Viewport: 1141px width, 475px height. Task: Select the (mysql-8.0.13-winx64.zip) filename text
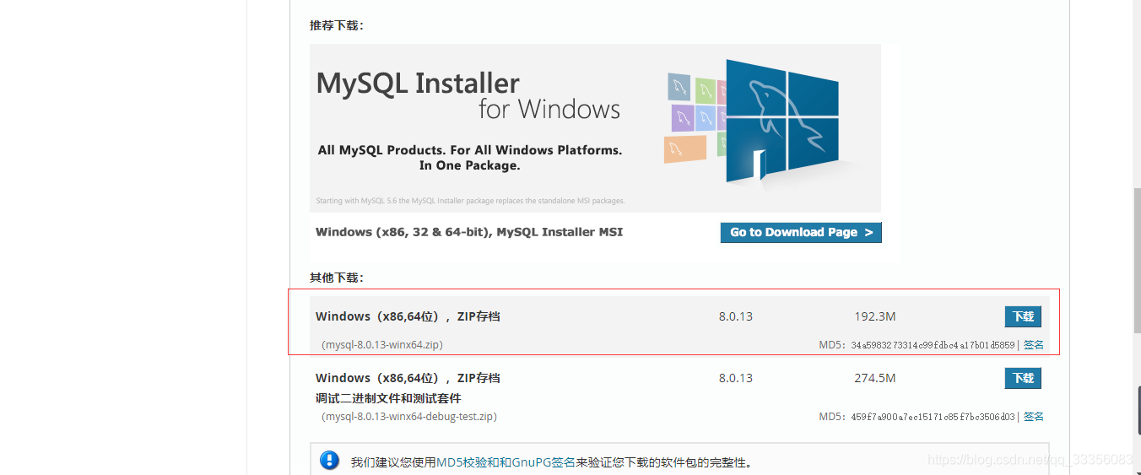(382, 345)
